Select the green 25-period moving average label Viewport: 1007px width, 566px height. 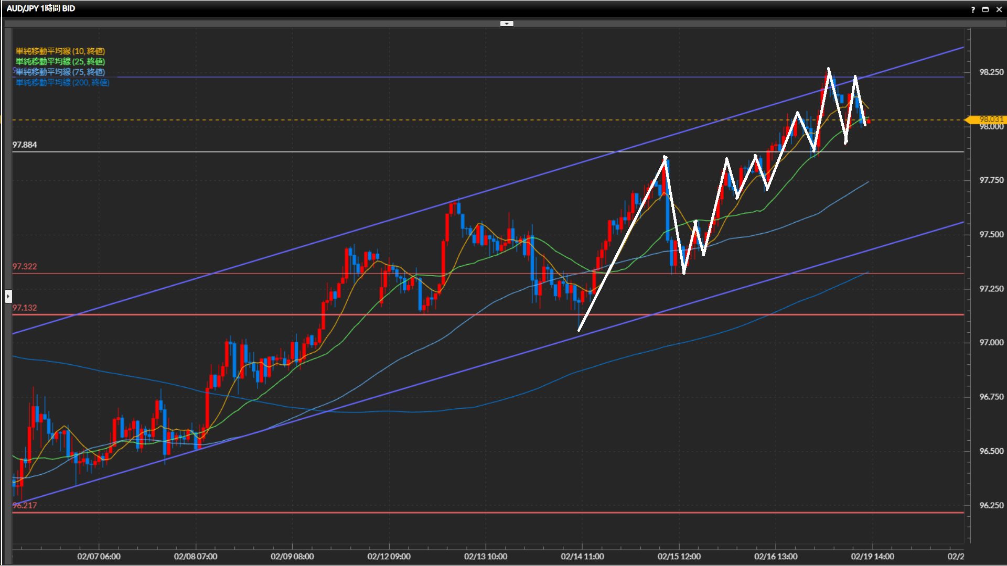click(x=60, y=61)
